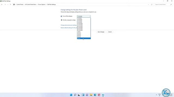Viewport: 174px width, 97px height.
Task: Select the 2 hours option
Action: 84,33
